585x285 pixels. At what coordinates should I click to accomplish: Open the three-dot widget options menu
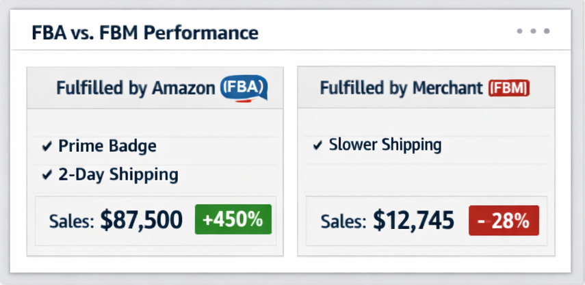click(x=533, y=31)
